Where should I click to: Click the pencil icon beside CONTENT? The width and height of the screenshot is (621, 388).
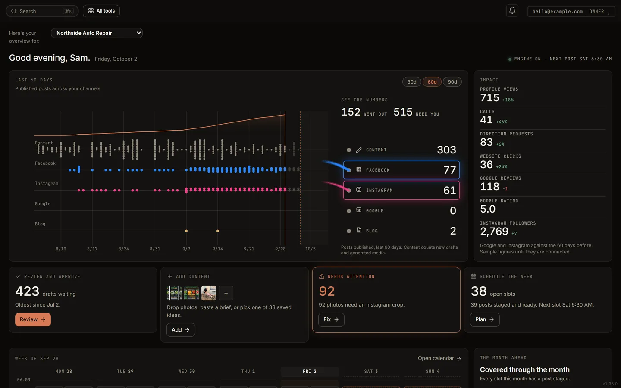point(359,150)
